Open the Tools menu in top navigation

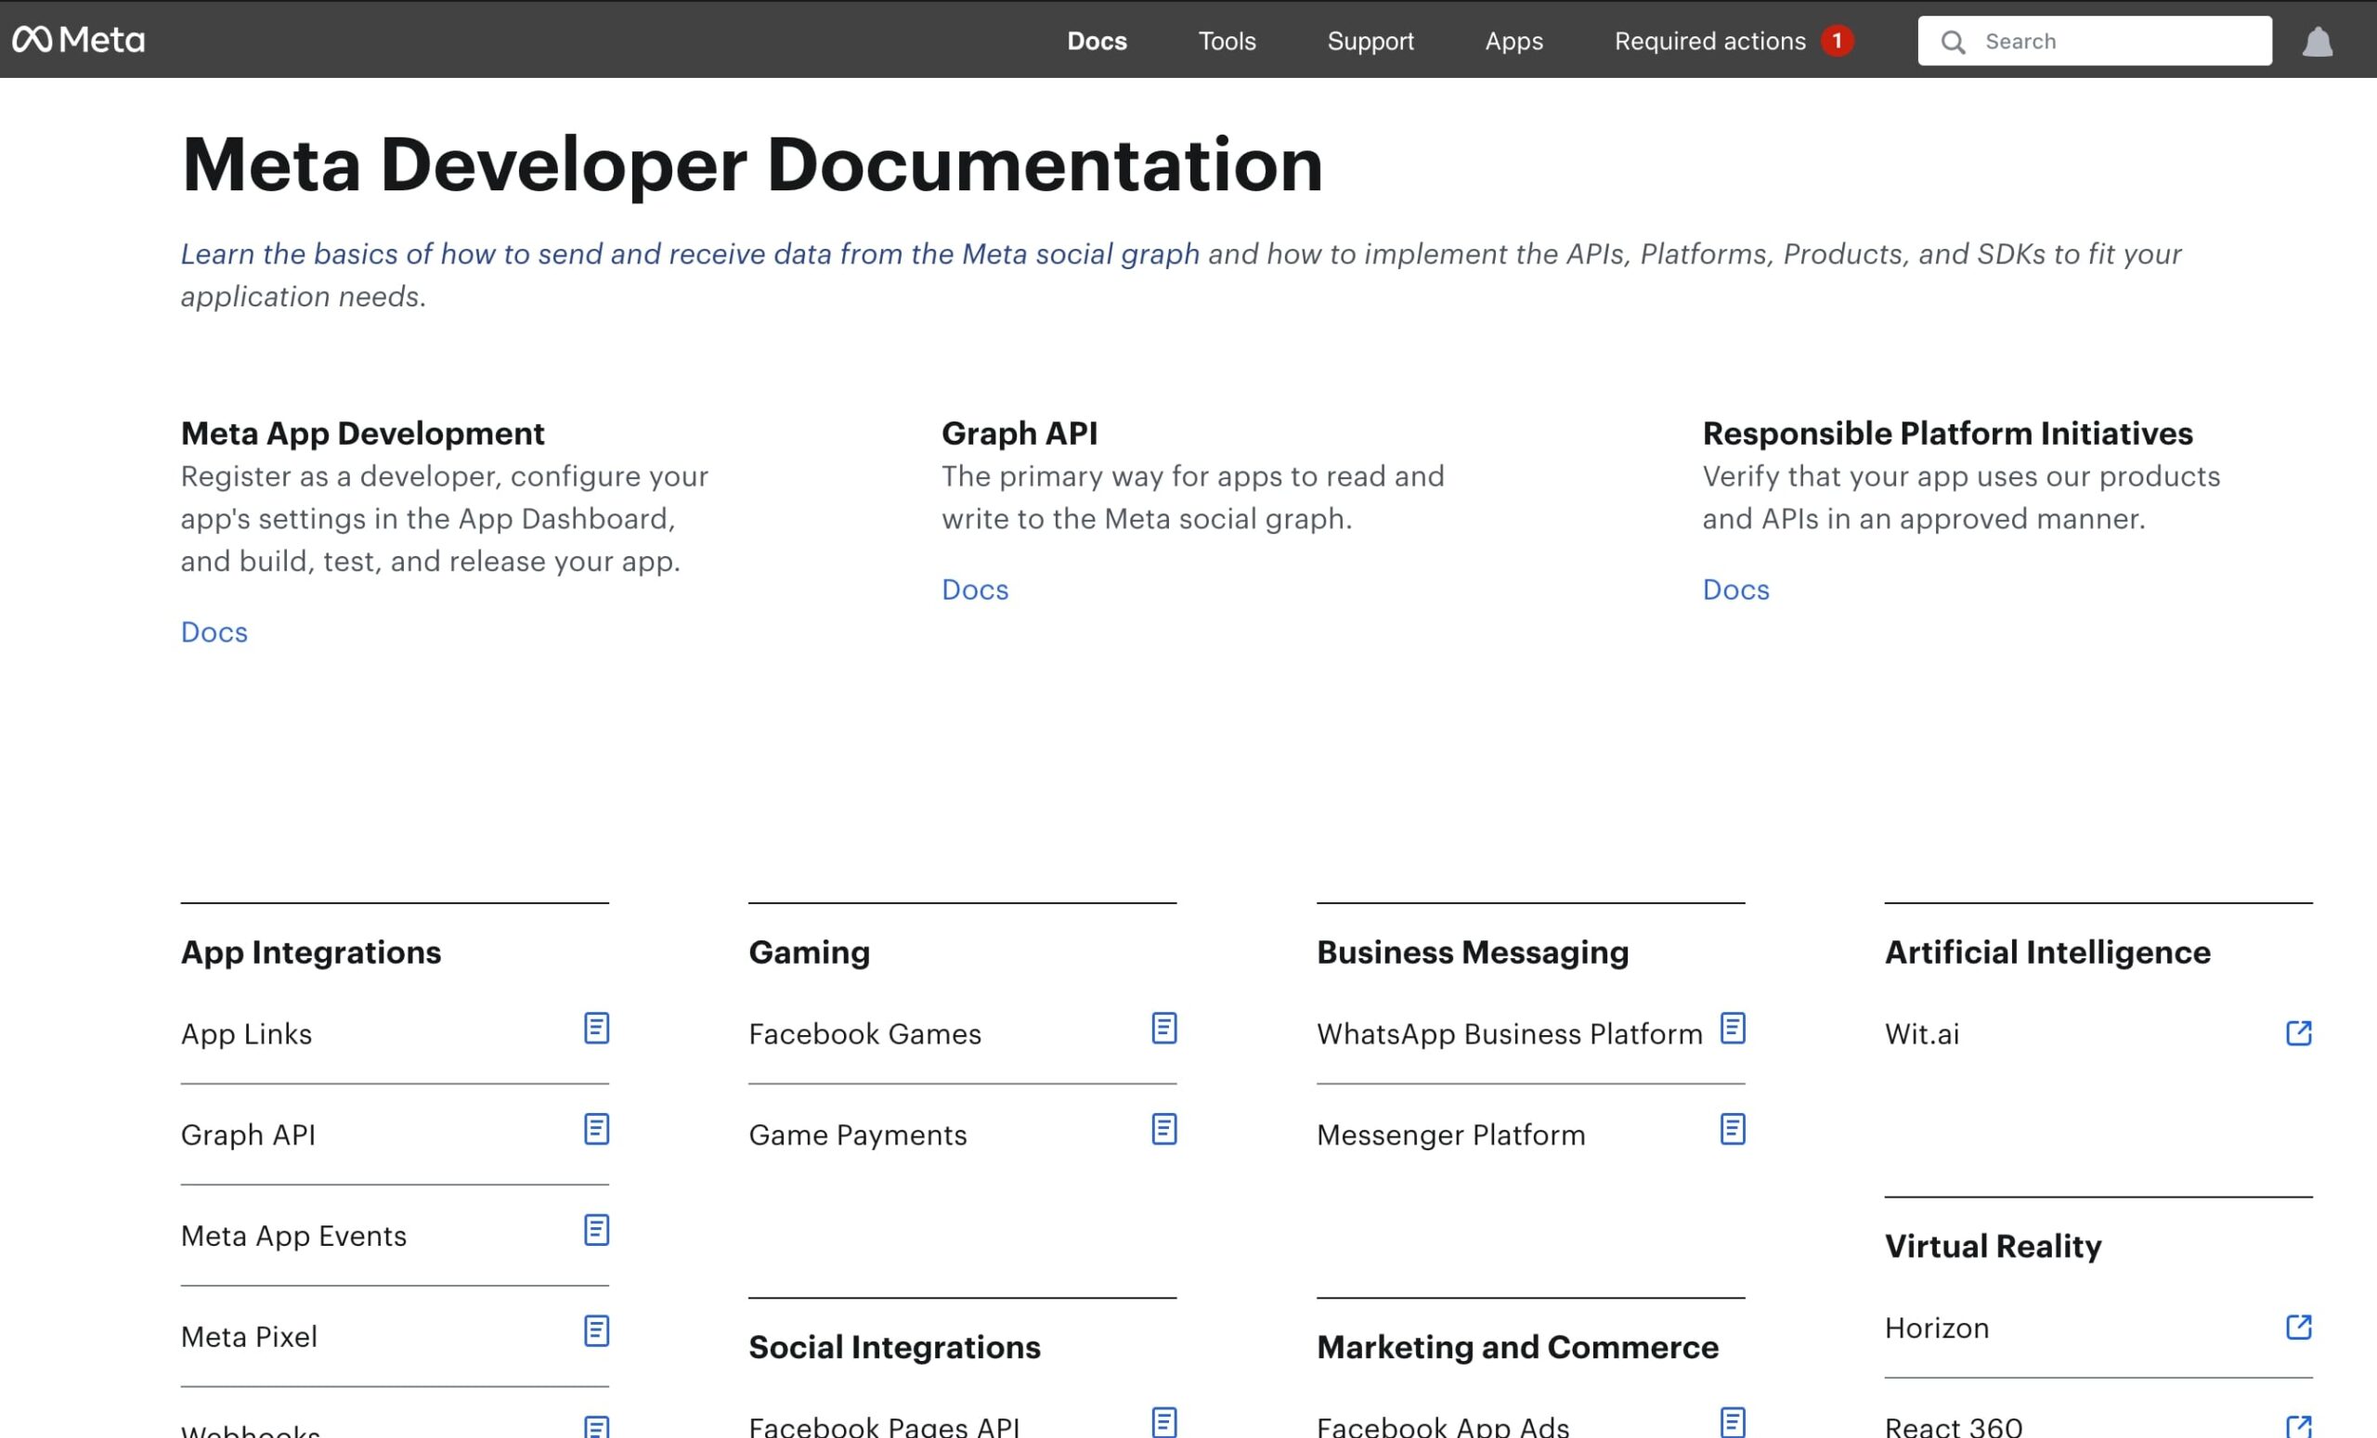[1227, 41]
